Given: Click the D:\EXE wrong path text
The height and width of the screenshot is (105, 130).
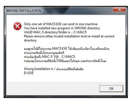Looking at the screenshot, I should (29, 73).
